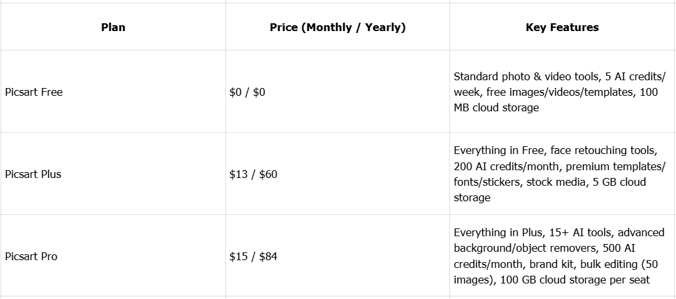
Task: Click the $0 / $0 price cell
Action: coord(247,92)
